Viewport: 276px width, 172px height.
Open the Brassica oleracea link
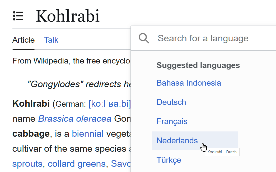click(75, 119)
